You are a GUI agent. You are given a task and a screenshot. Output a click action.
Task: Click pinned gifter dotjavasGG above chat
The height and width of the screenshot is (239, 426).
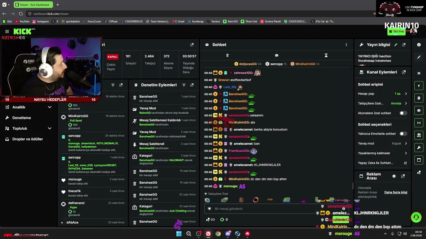[248, 64]
